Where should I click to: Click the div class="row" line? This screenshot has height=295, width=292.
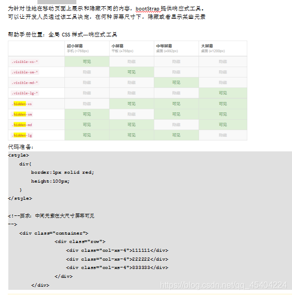tap(80, 242)
